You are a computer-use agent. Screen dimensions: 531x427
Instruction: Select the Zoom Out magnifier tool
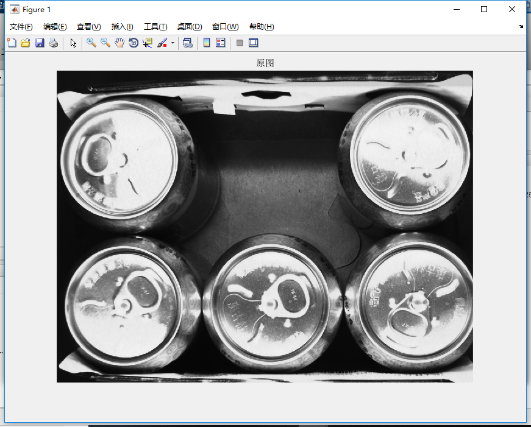pyautogui.click(x=105, y=43)
